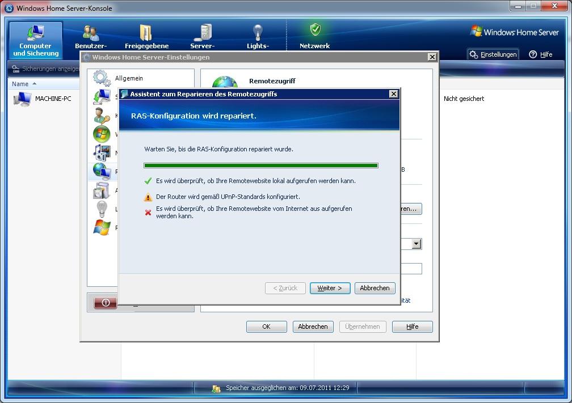Click Hilfe in the settings dialog
The height and width of the screenshot is (403, 572).
pyautogui.click(x=412, y=326)
